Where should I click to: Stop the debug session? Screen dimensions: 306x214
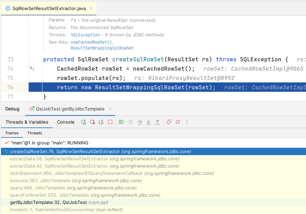click(x=110, y=122)
